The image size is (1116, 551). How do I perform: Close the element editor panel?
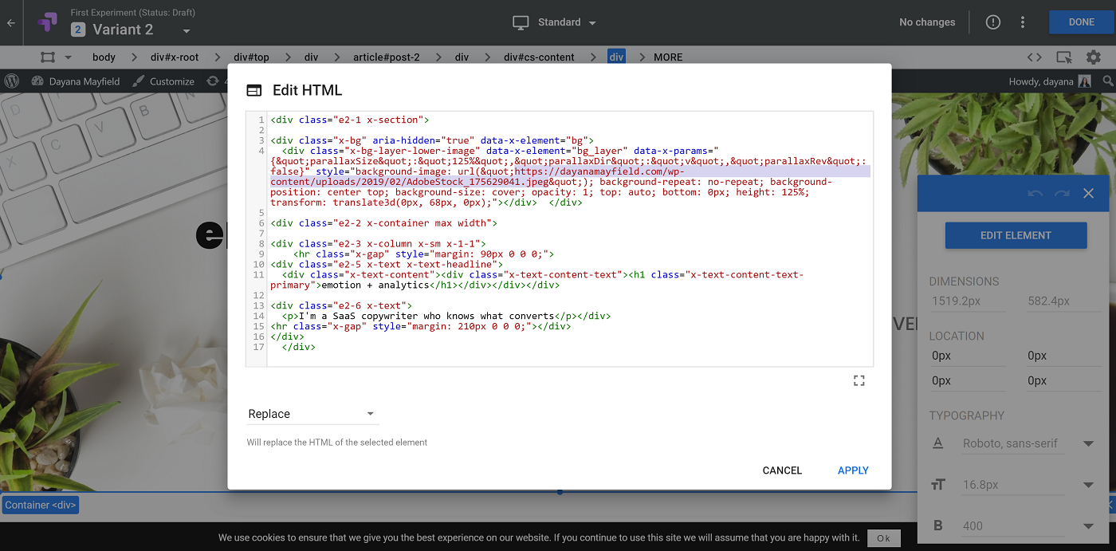click(x=1088, y=194)
